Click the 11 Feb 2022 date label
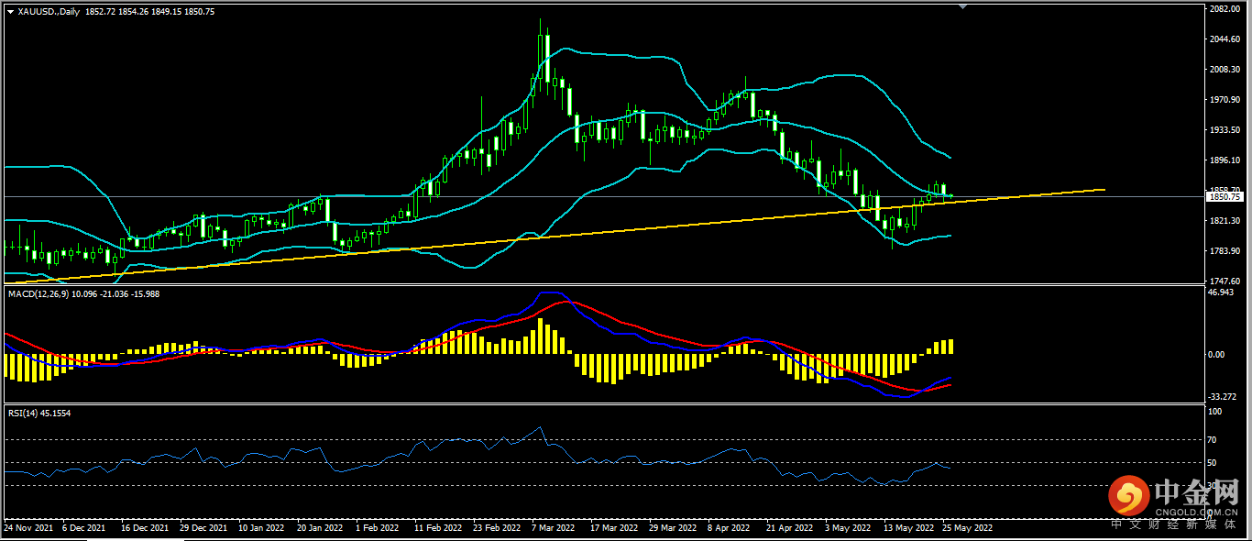1252x541 pixels. [x=436, y=528]
